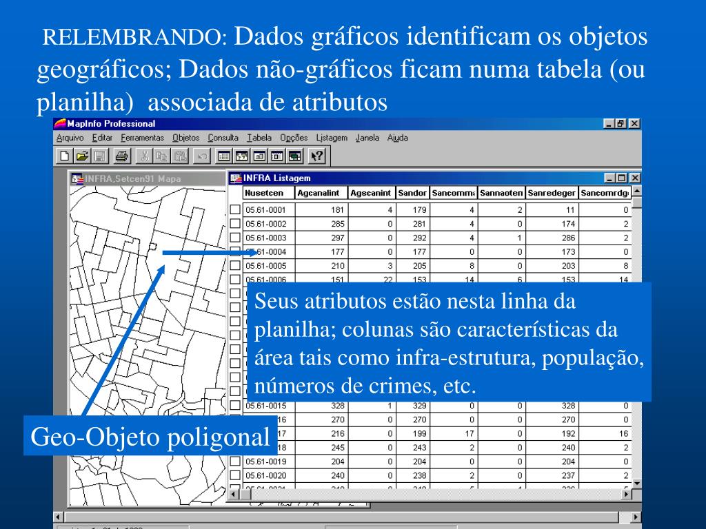This screenshot has width=706, height=529.
Task: Click the Cut scissors icon
Action: click(145, 156)
